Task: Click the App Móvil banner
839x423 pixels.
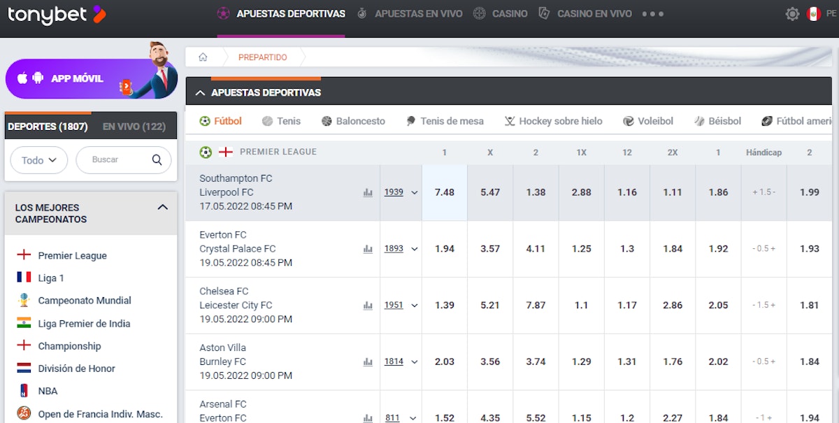Action: tap(77, 78)
